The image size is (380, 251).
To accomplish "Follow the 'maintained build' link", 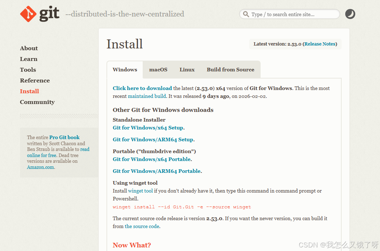I will coord(147,96).
